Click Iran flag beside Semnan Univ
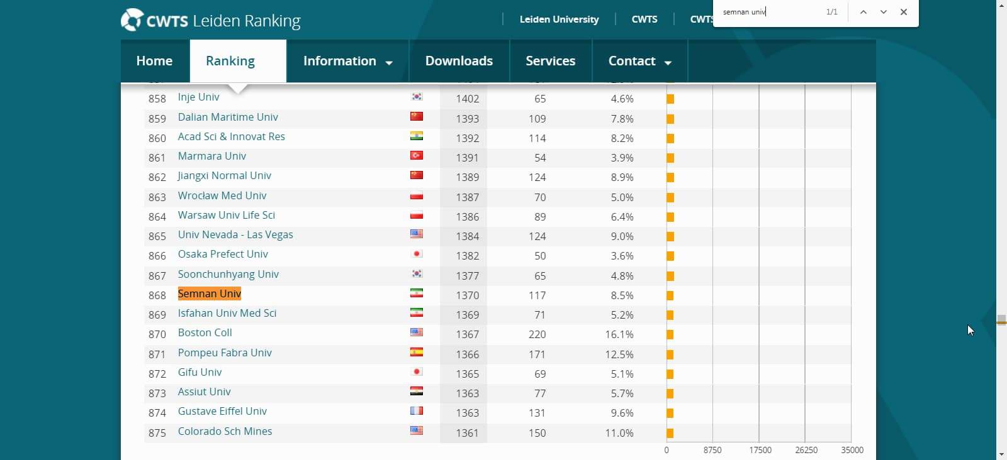 417,293
